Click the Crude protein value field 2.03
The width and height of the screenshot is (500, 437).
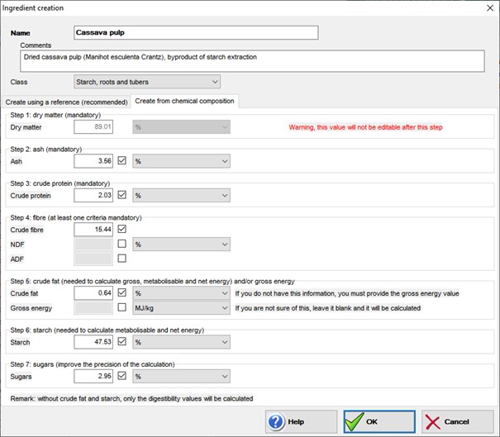pyautogui.click(x=93, y=196)
